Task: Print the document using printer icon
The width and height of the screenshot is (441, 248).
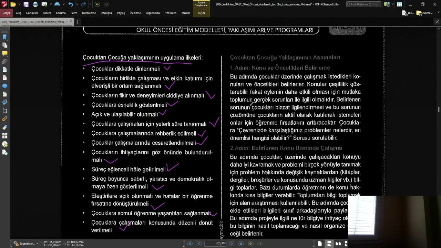Action: point(35,4)
